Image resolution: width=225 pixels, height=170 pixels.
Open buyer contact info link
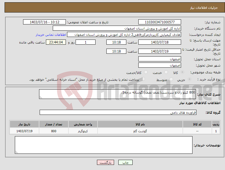(x=51, y=35)
